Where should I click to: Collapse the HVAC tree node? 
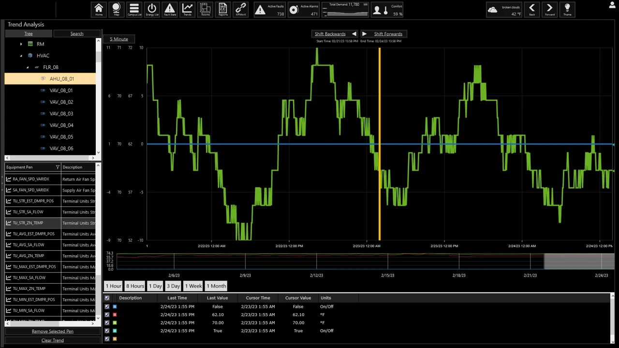tap(21, 56)
